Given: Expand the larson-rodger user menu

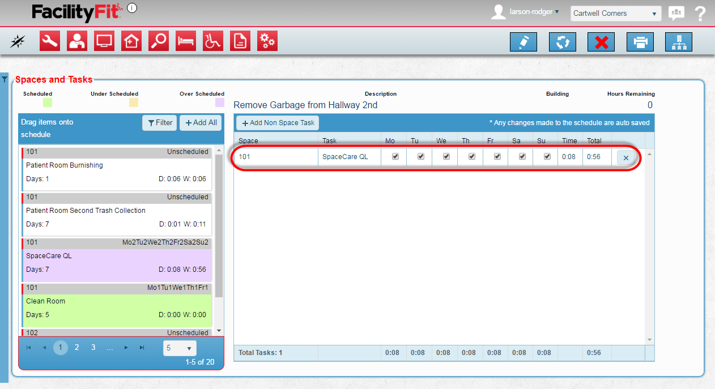Looking at the screenshot, I should click(x=534, y=12).
